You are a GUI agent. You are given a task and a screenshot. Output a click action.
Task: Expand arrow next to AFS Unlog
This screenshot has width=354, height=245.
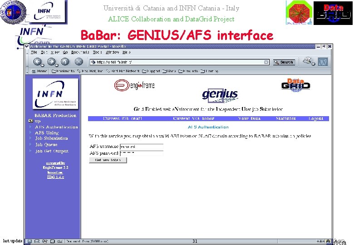[30, 132]
